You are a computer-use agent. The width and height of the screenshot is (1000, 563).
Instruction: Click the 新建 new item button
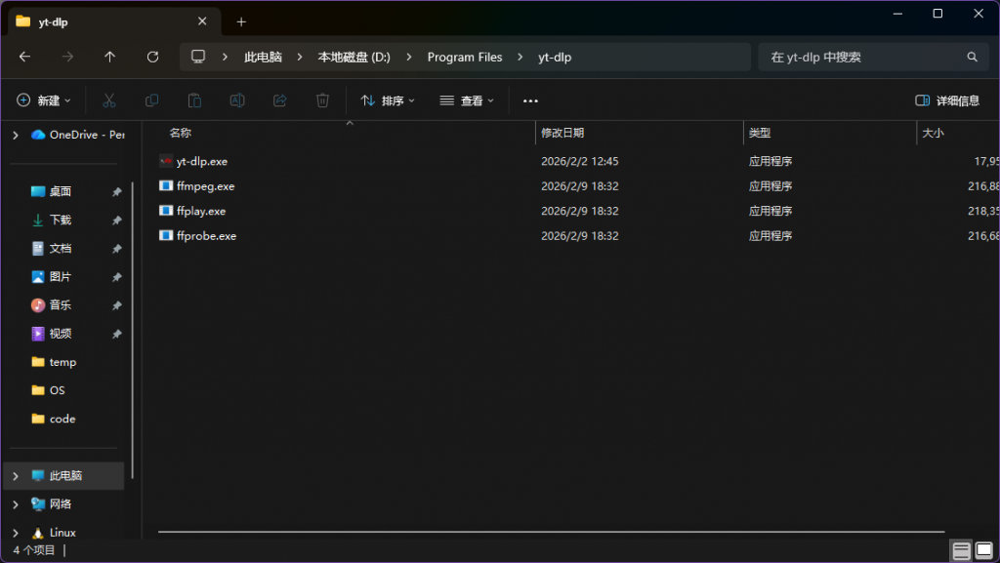click(44, 101)
